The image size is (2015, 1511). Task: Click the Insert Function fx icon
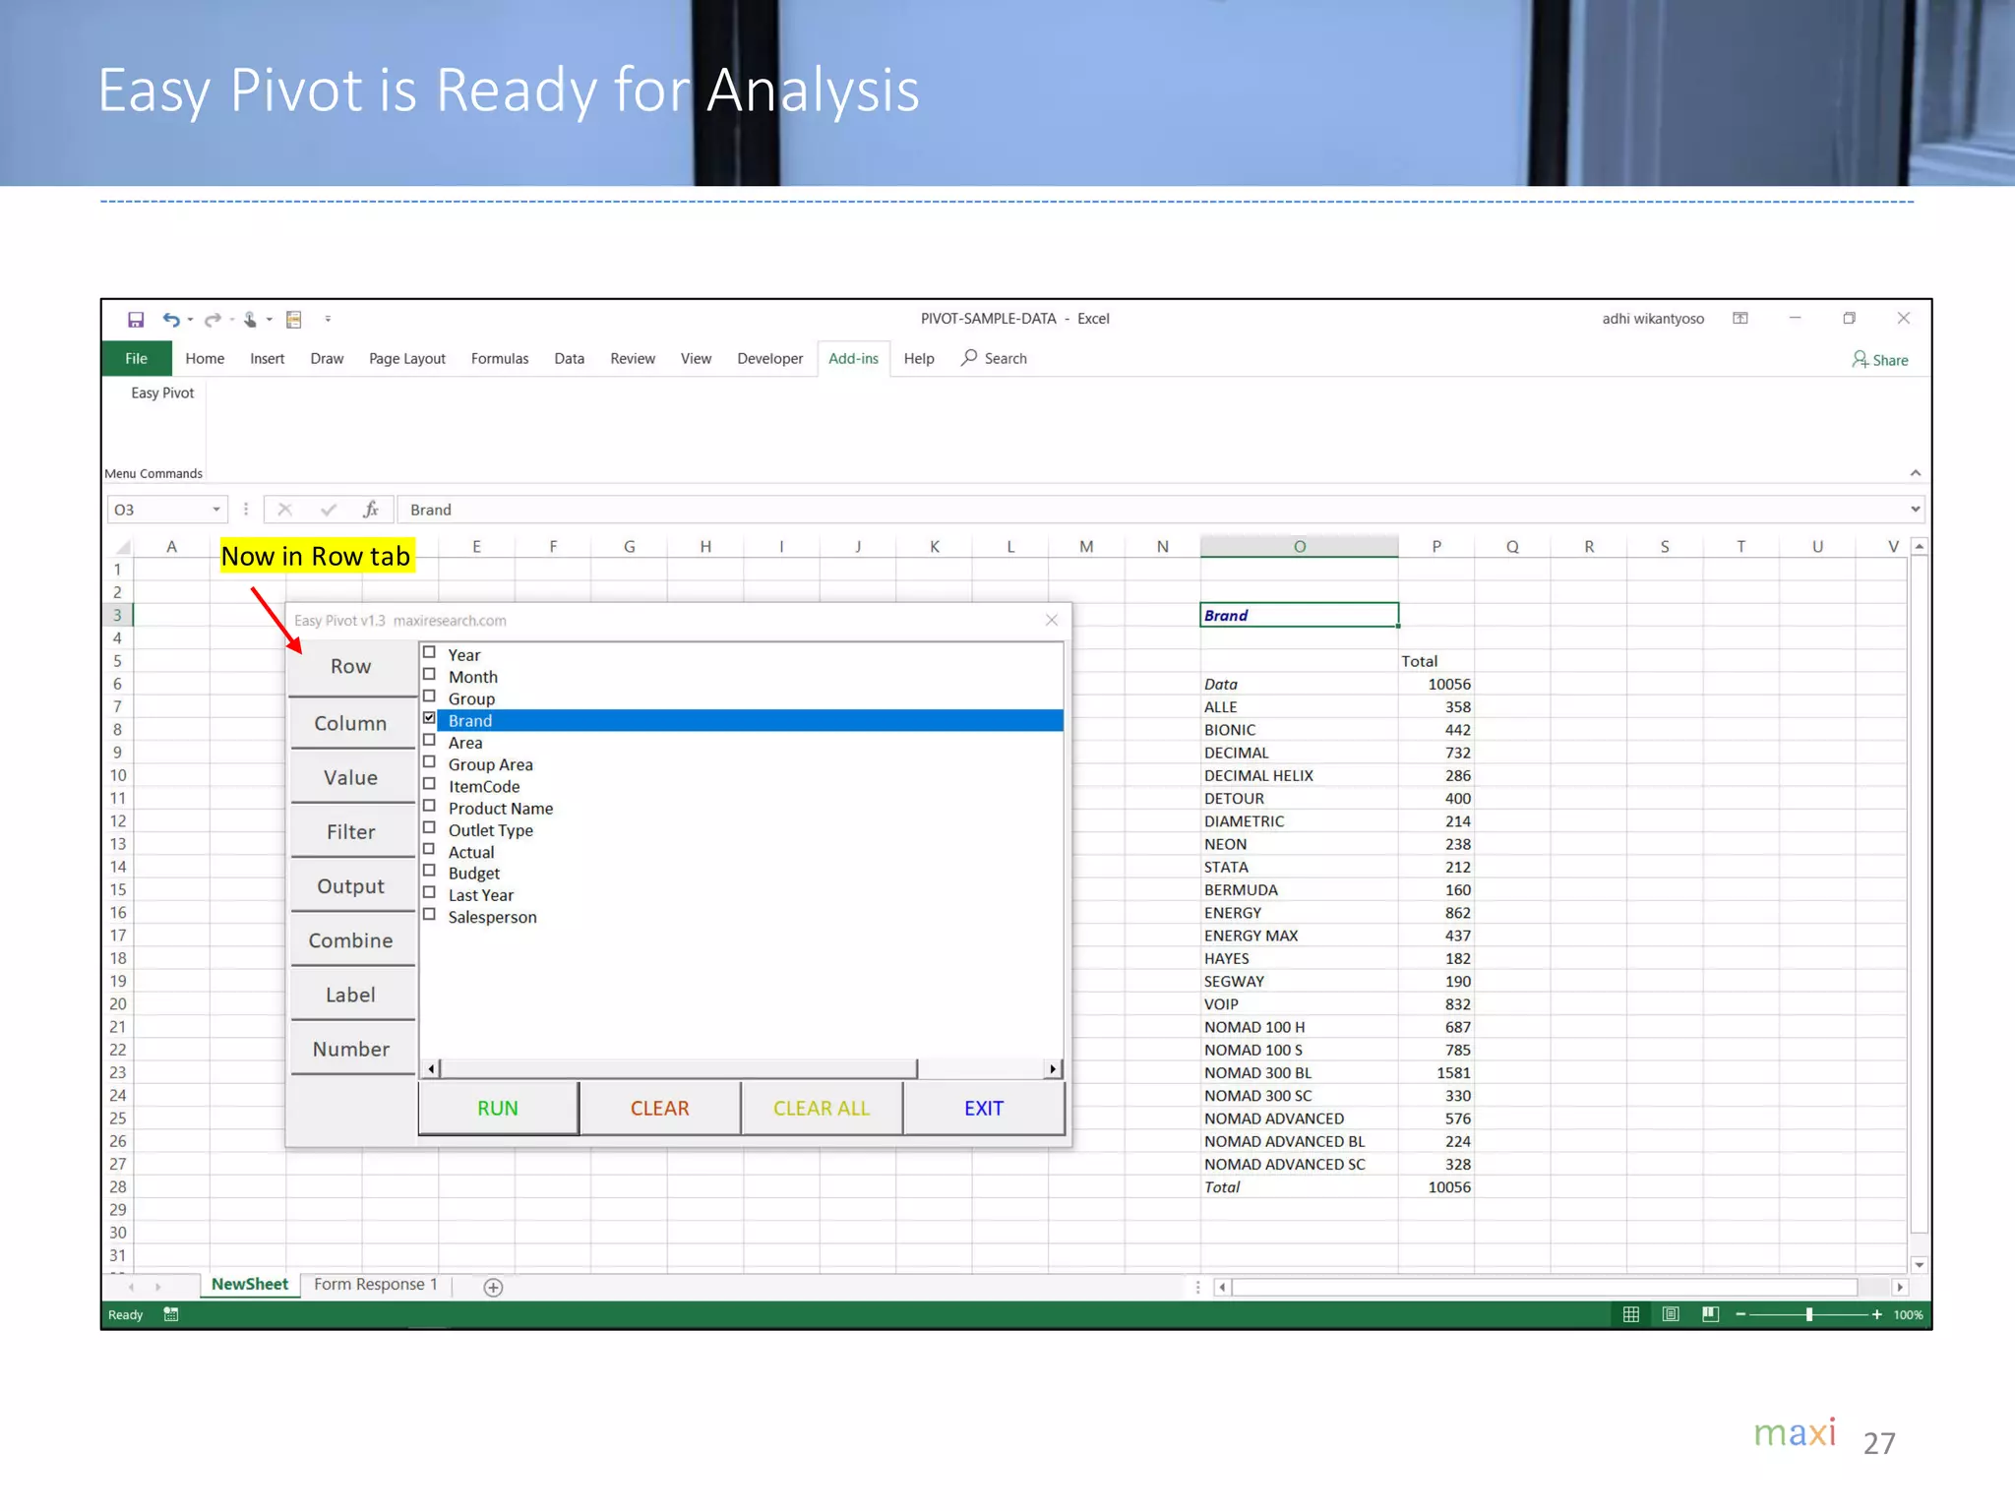371,510
